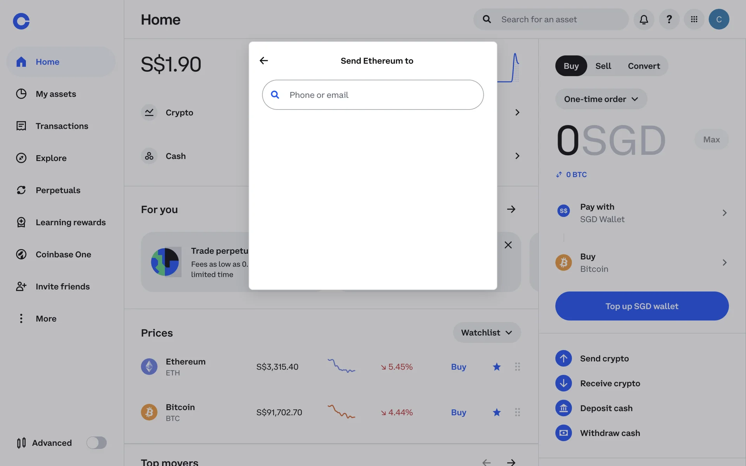Click the Top up SGD wallet button
The image size is (746, 466).
click(642, 306)
